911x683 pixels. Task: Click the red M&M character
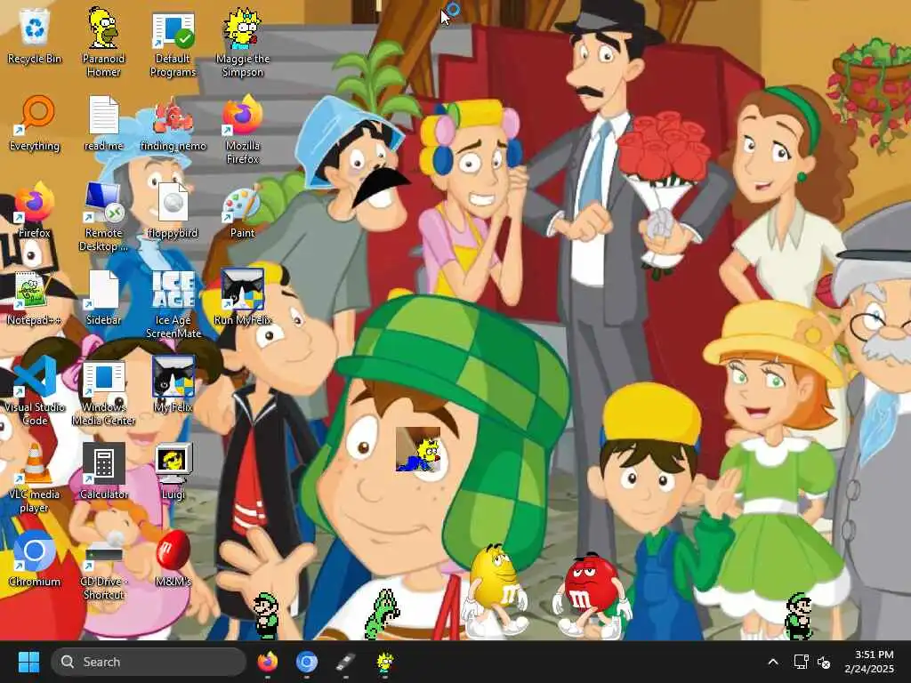(x=591, y=595)
